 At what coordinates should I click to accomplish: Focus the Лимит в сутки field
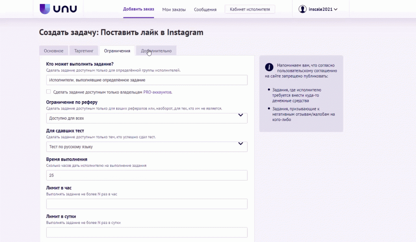click(x=147, y=232)
